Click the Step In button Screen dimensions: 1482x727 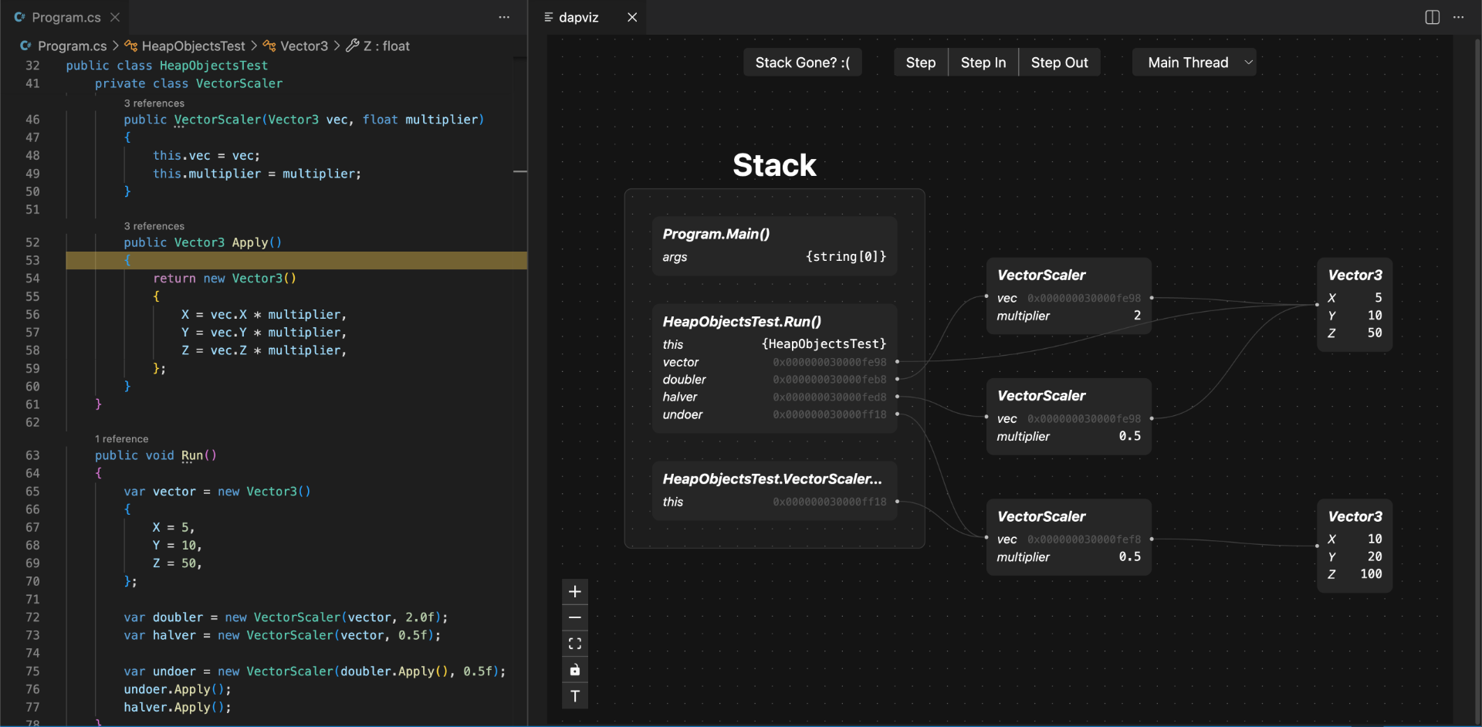click(982, 62)
